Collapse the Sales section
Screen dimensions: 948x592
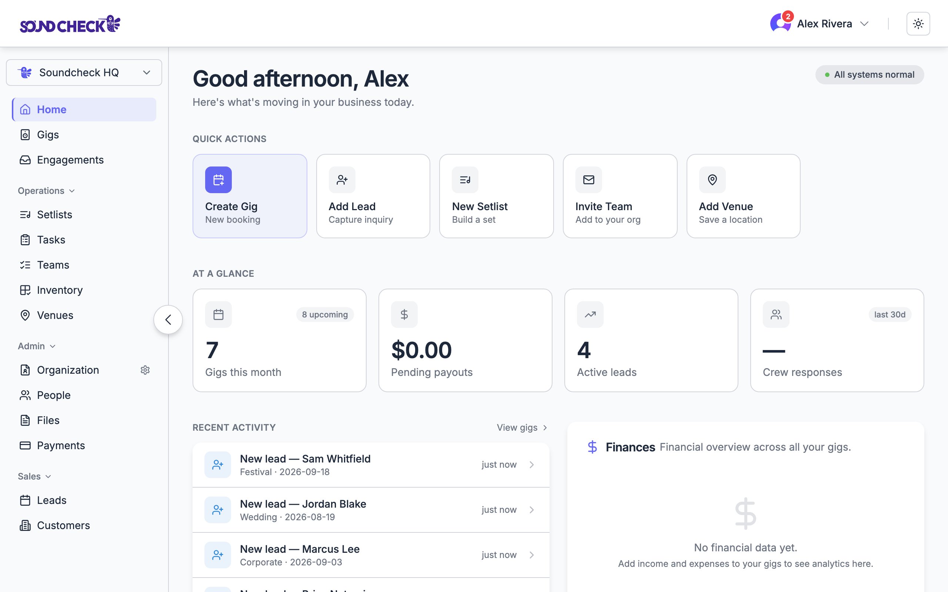coord(34,477)
